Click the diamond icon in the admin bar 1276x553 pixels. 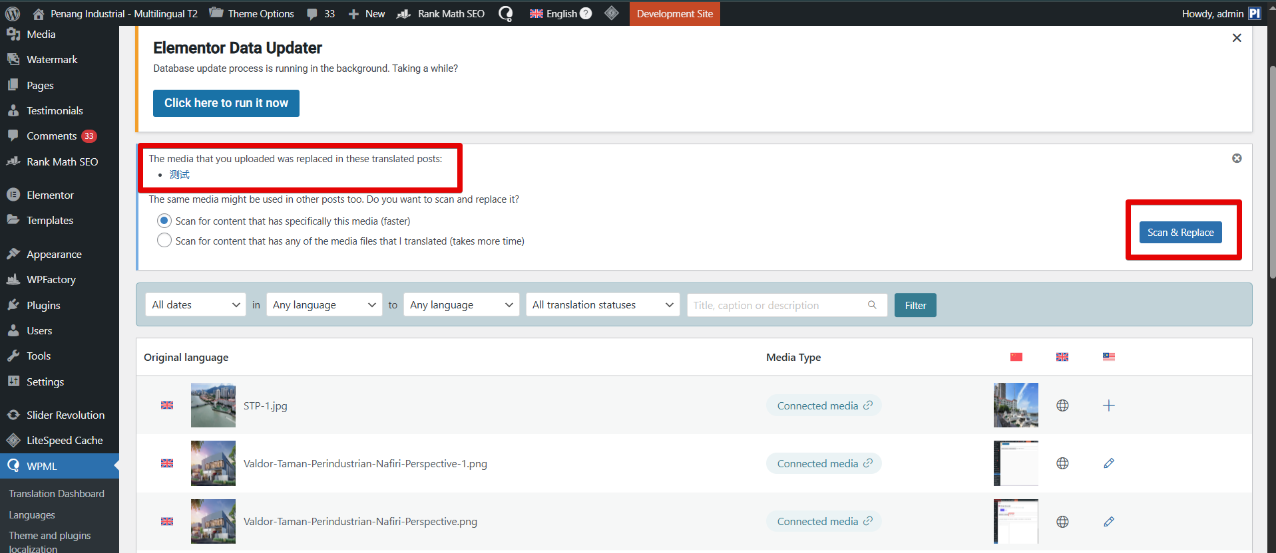click(612, 13)
